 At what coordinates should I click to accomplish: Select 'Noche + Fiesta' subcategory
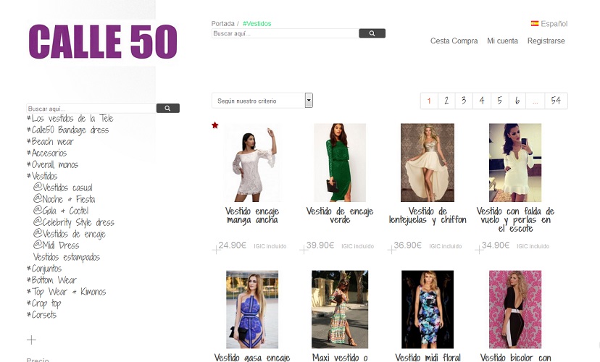coord(64,199)
